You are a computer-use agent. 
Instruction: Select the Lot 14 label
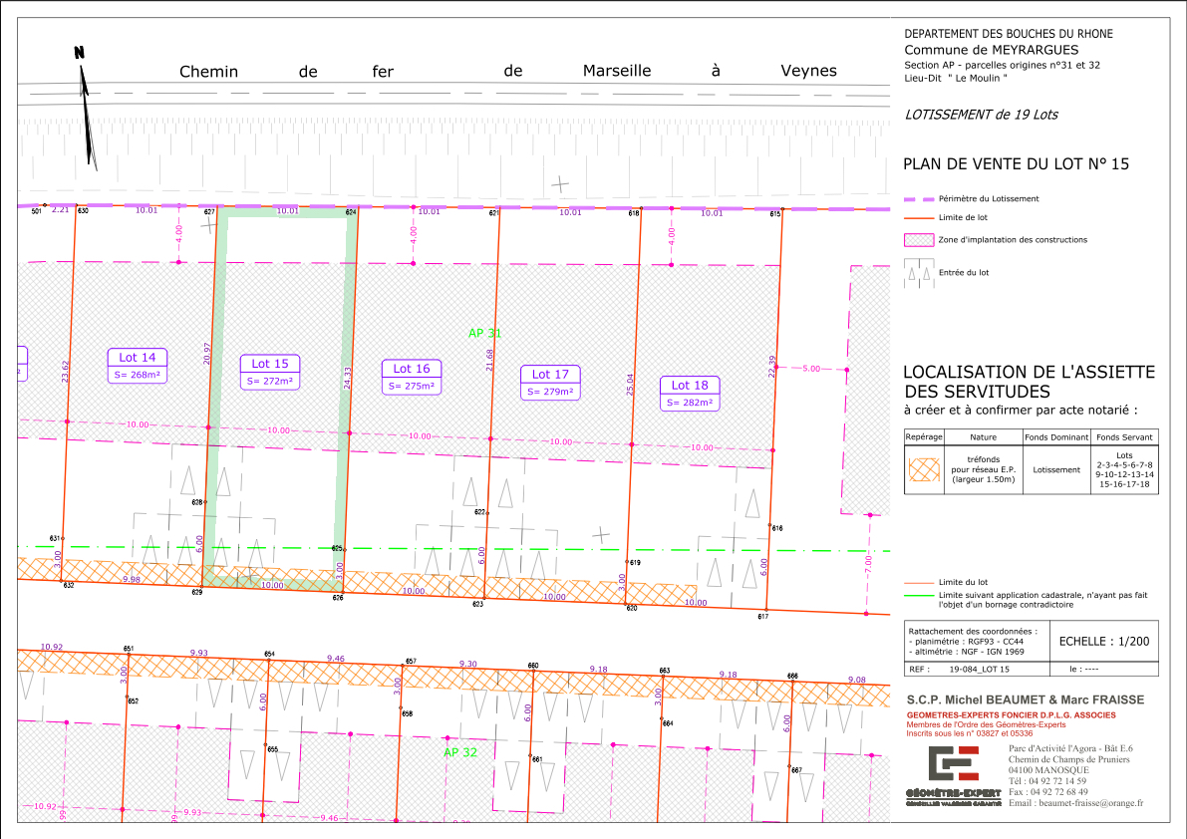[137, 358]
